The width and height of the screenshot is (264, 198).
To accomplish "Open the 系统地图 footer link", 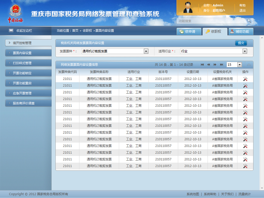I will click(x=193, y=194).
